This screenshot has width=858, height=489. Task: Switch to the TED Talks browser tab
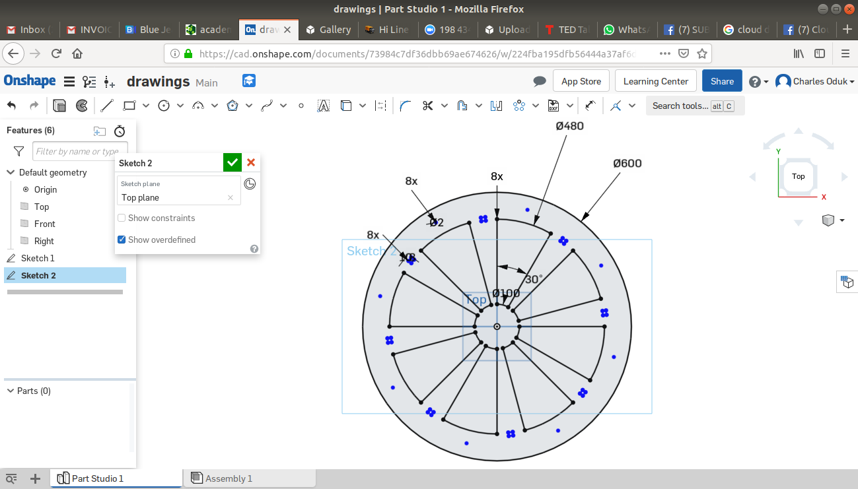click(567, 30)
